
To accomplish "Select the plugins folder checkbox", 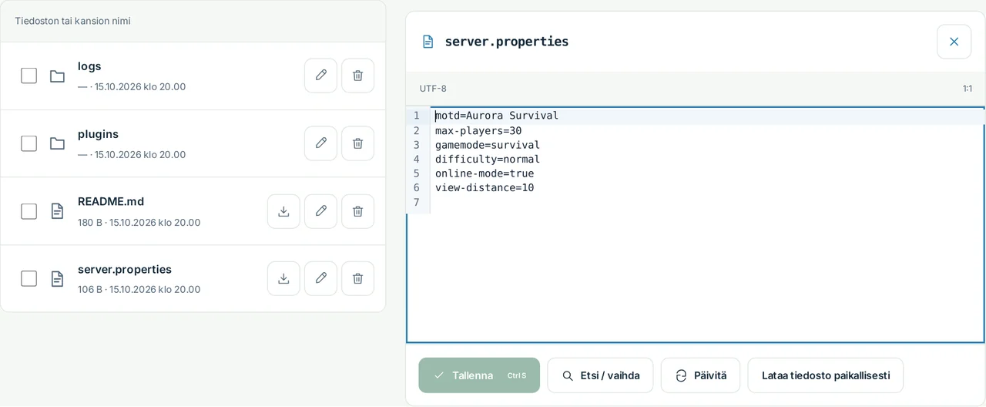I will (29, 143).
